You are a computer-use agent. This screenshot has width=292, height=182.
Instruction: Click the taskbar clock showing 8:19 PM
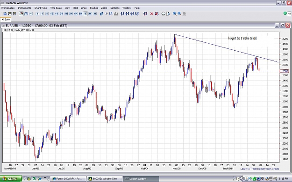pos(284,179)
